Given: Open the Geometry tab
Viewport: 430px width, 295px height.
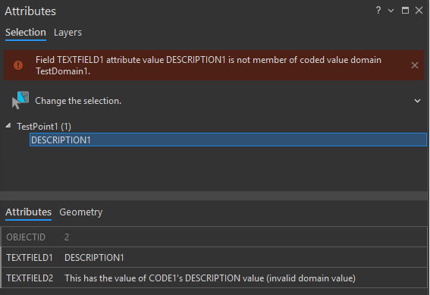Looking at the screenshot, I should [x=80, y=212].
